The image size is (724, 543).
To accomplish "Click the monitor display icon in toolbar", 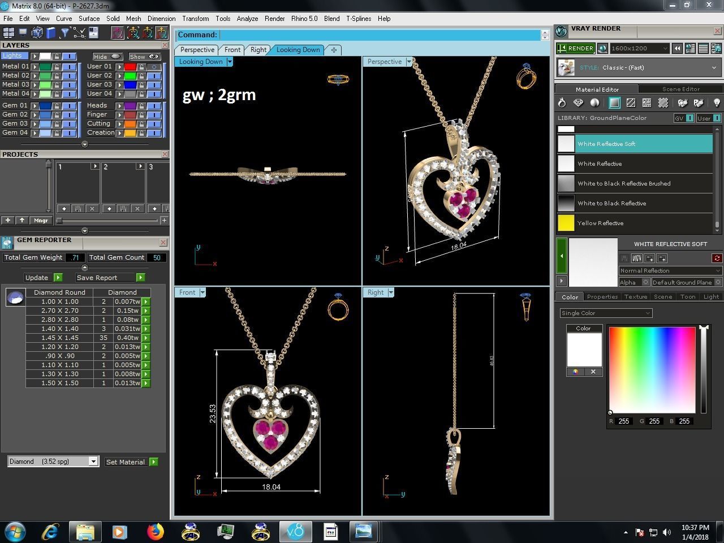I will coord(23,33).
